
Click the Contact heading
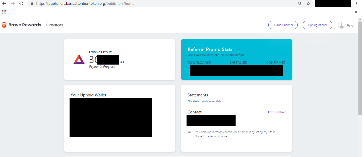tap(195, 112)
